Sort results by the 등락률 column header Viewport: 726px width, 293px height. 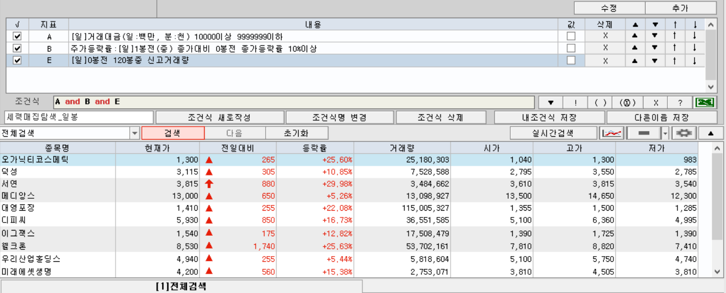pos(315,148)
